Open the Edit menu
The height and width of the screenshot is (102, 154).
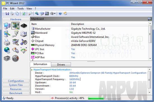click(12, 9)
